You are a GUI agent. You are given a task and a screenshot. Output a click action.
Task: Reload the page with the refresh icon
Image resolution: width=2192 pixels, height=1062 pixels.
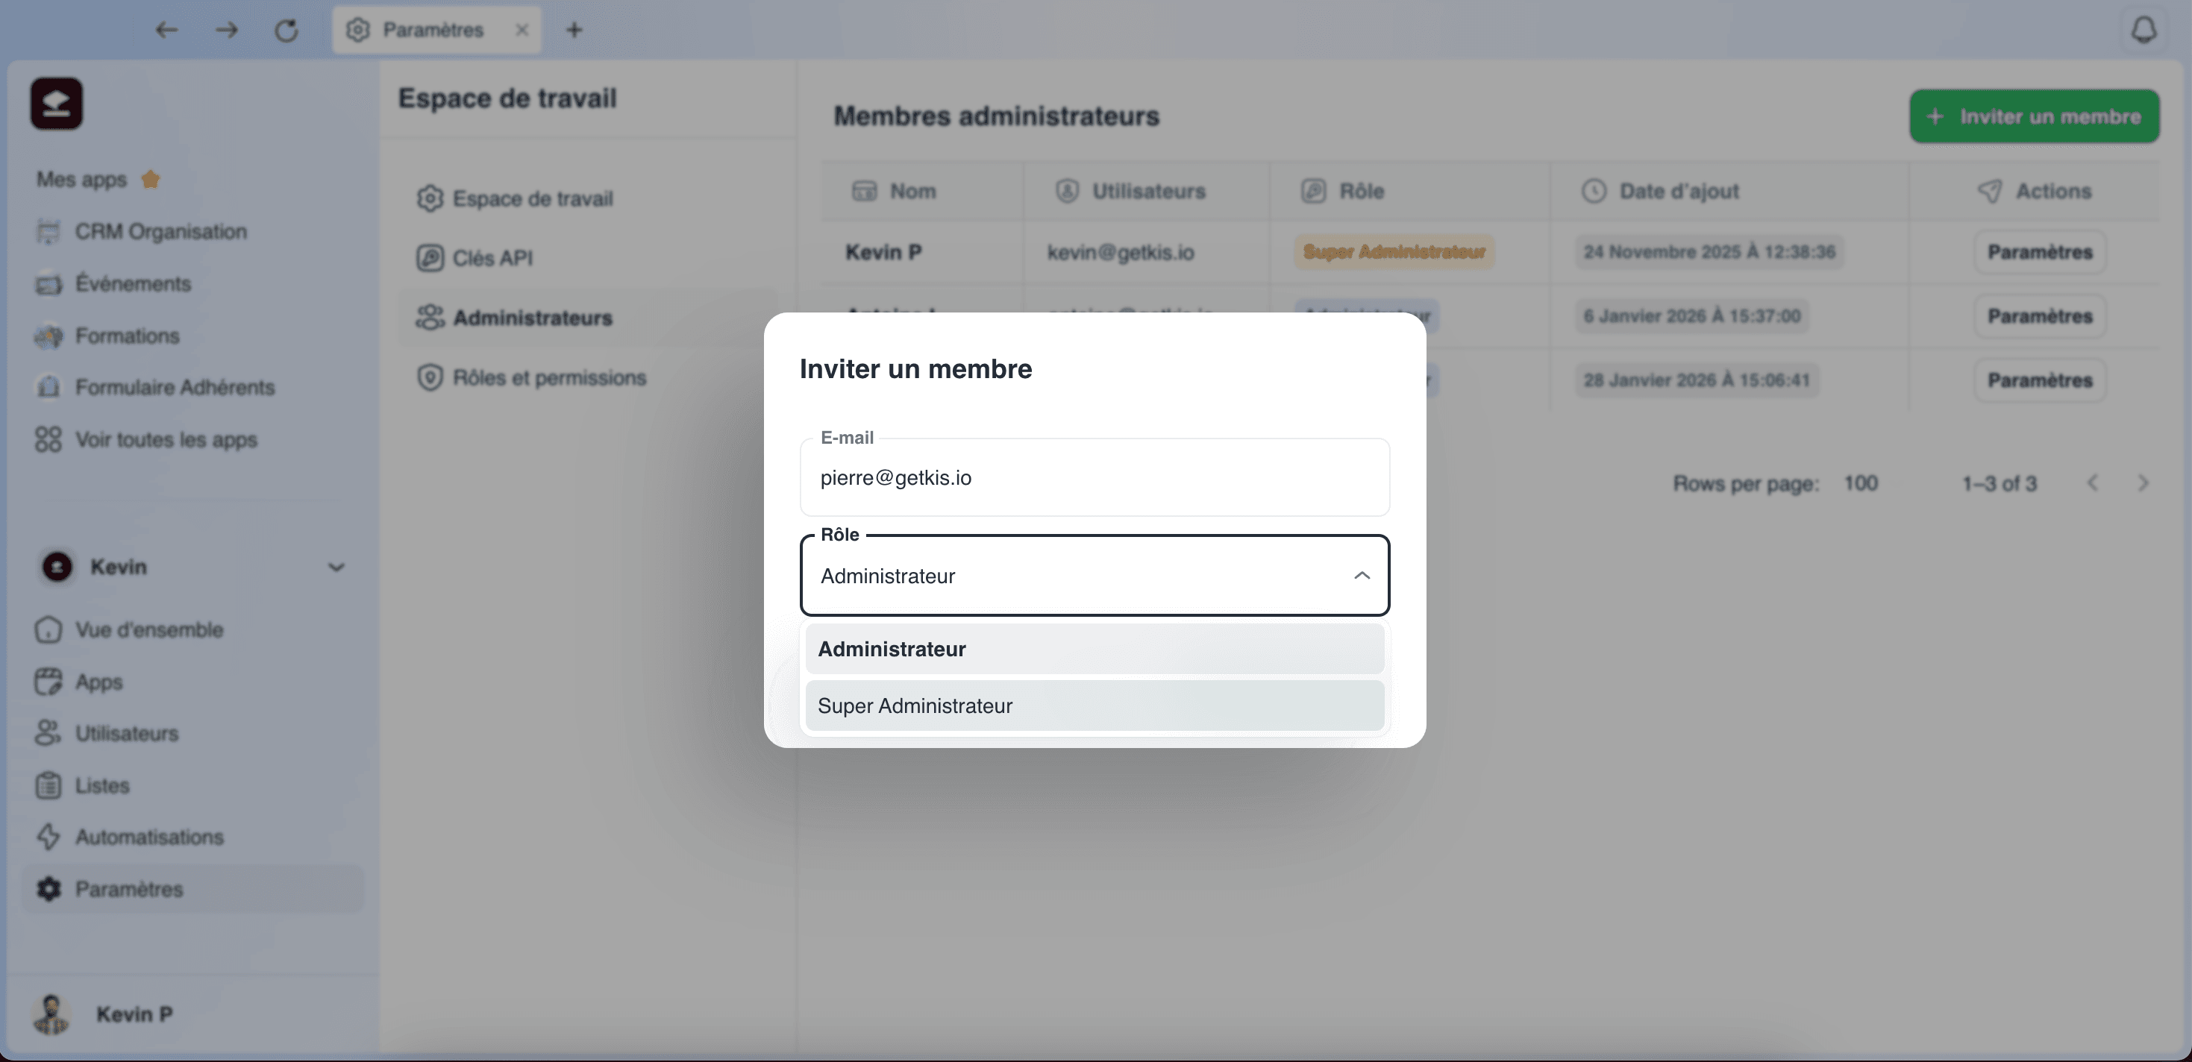coord(286,30)
